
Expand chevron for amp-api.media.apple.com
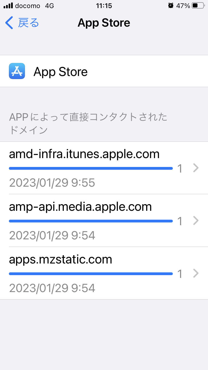coord(196,221)
